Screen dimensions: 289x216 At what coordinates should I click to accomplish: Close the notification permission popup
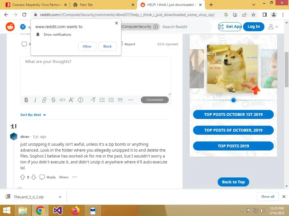[x=117, y=23]
